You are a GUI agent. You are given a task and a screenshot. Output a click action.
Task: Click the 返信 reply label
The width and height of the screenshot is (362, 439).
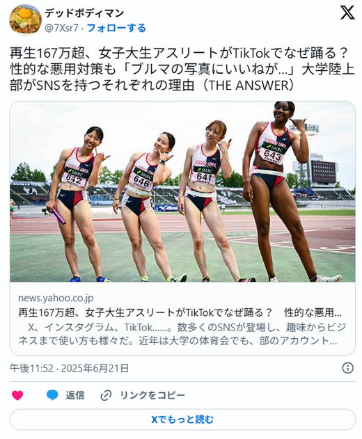(x=75, y=395)
